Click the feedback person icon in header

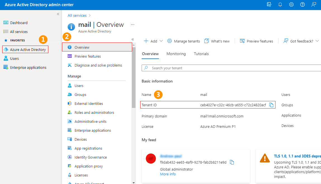coord(314,5)
